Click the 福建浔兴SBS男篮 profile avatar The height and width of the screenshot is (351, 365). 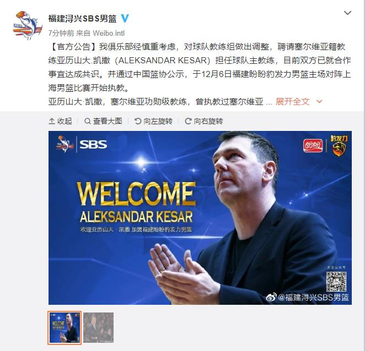click(x=28, y=25)
